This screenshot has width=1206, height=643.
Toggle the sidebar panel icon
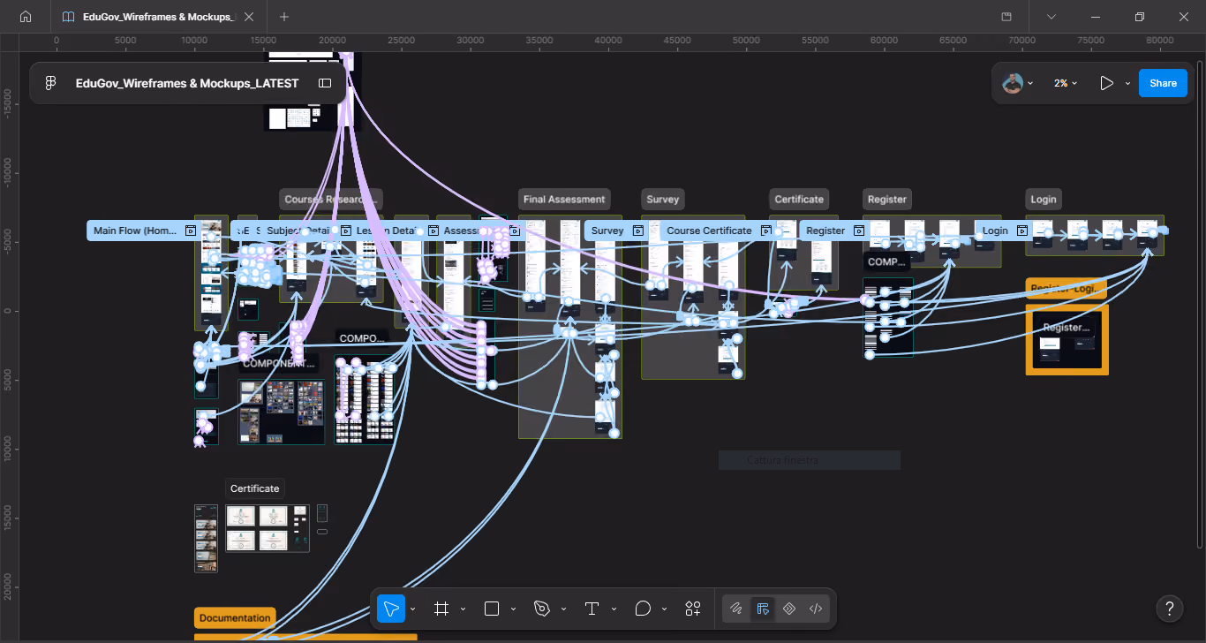[325, 83]
